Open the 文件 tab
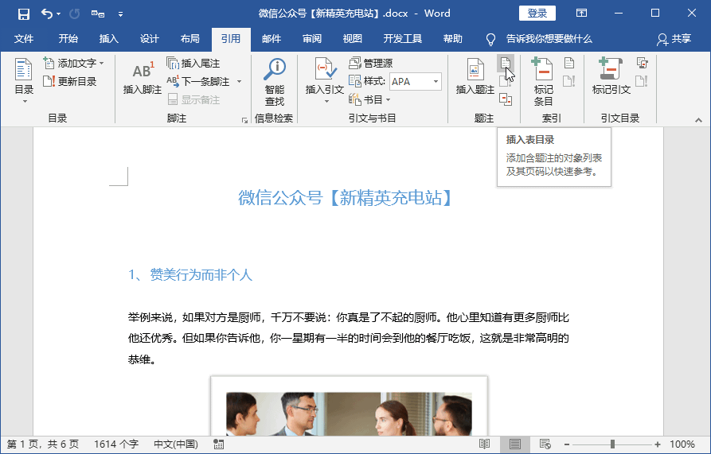711x454 pixels. pyautogui.click(x=24, y=39)
